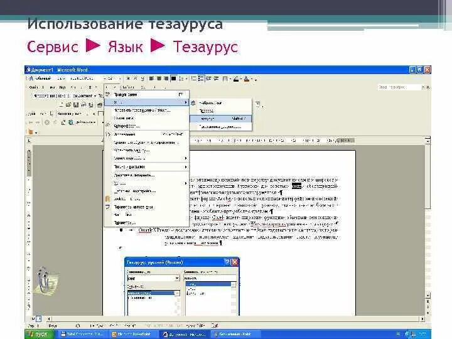This screenshot has height=339, width=452.
Task: Click the Open document toolbar icon
Action: tap(68, 105)
